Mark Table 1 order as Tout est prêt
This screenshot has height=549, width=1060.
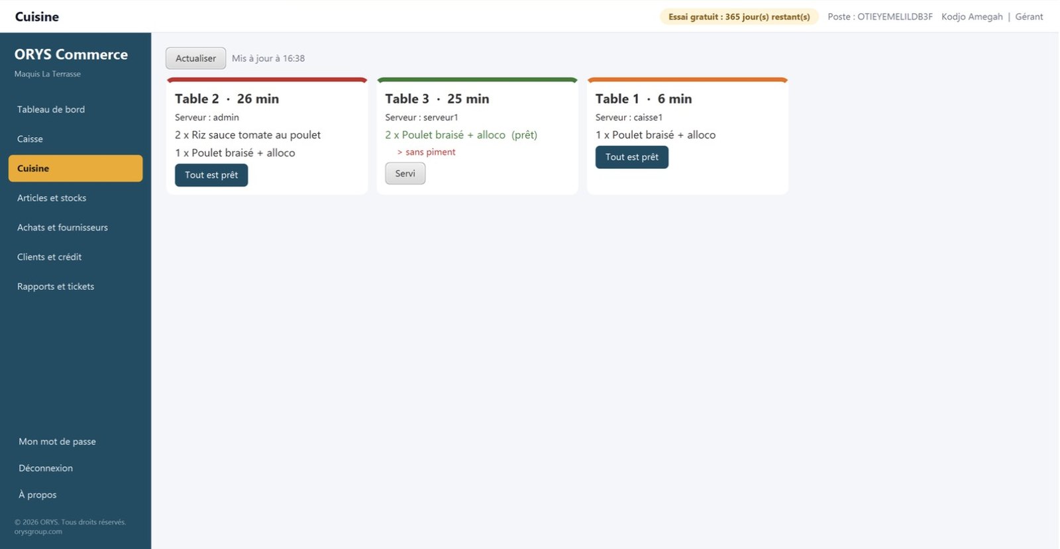tap(631, 157)
